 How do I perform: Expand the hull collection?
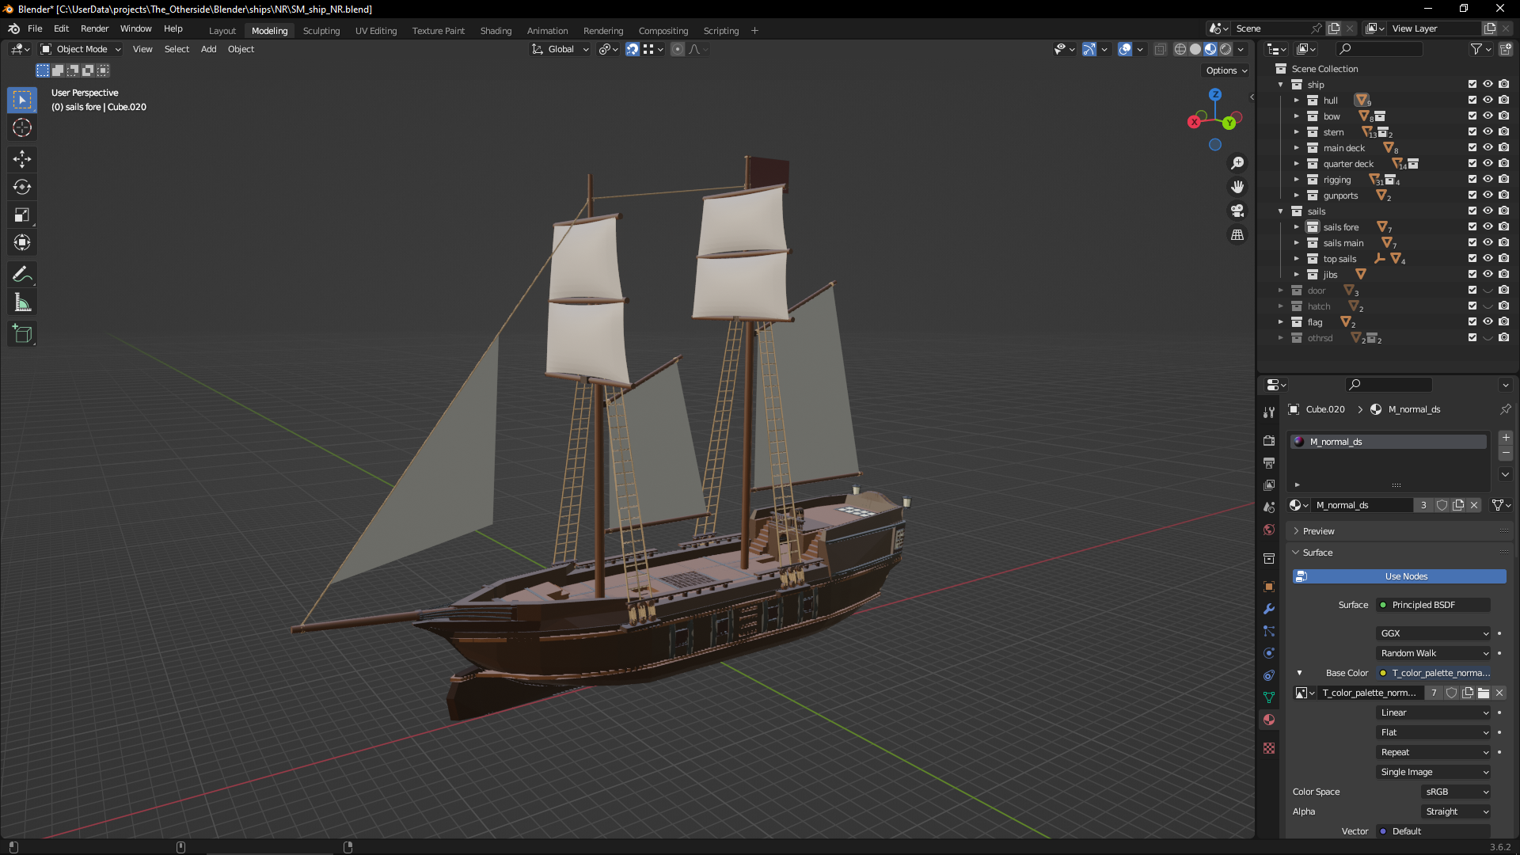[1297, 101]
